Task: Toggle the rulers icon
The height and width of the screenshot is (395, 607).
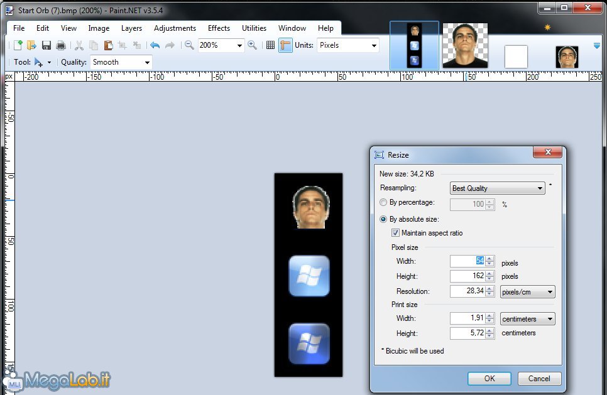Action: coord(285,45)
